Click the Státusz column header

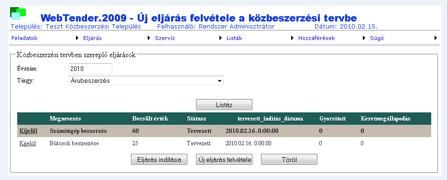tap(196, 119)
